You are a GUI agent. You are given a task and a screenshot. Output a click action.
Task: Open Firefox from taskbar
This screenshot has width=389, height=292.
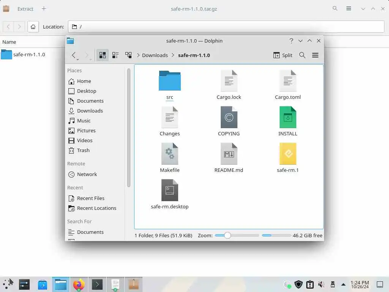point(79,284)
